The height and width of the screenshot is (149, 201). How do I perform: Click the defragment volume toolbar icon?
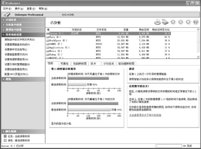click(165, 22)
